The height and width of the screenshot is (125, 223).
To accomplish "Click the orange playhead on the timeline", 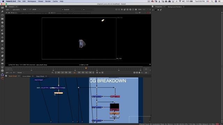I will click(x=86, y=68).
